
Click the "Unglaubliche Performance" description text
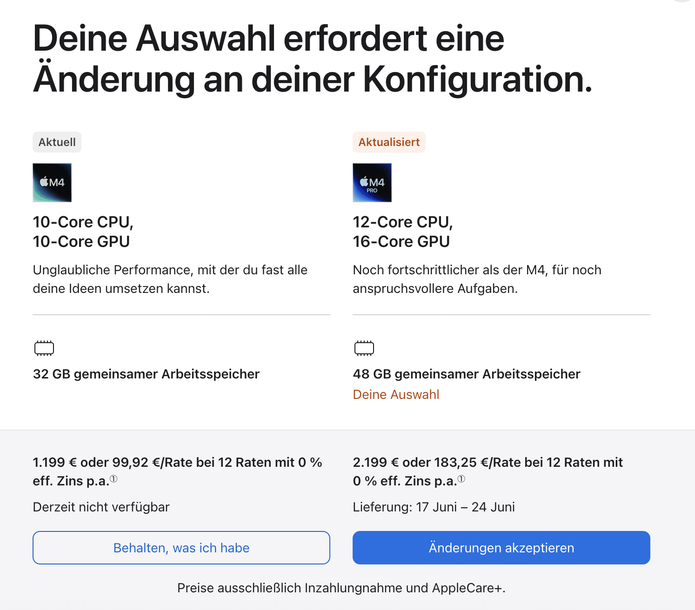(x=170, y=279)
